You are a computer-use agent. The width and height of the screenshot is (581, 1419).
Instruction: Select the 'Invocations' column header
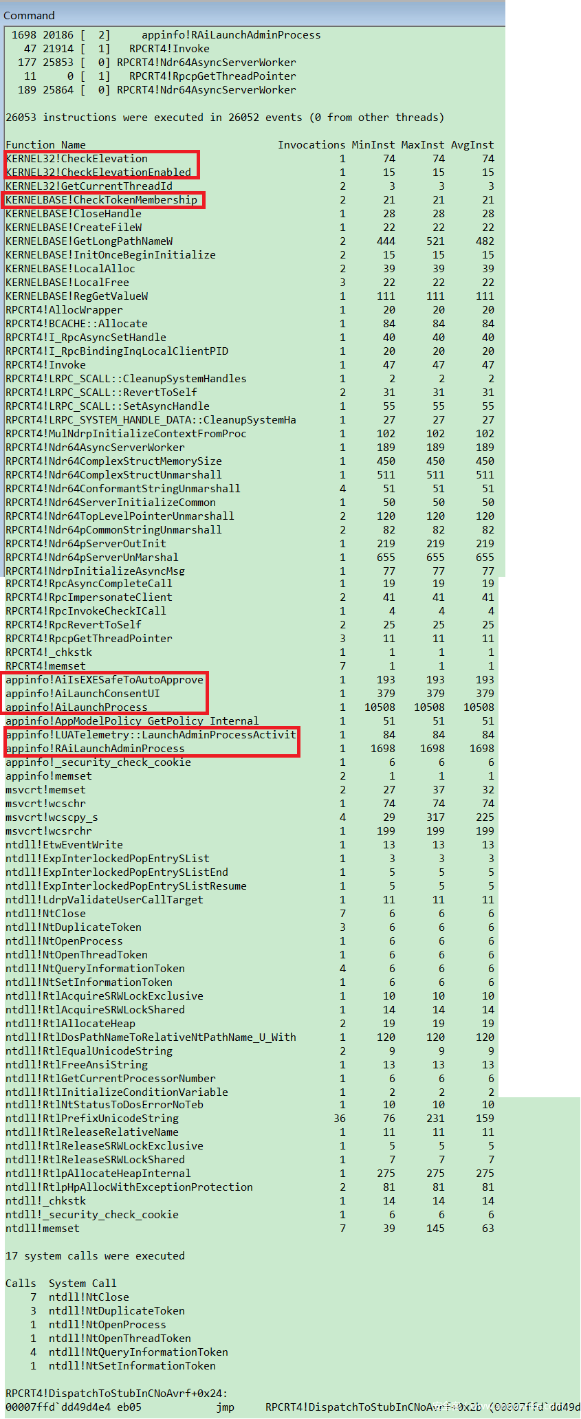[311, 144]
